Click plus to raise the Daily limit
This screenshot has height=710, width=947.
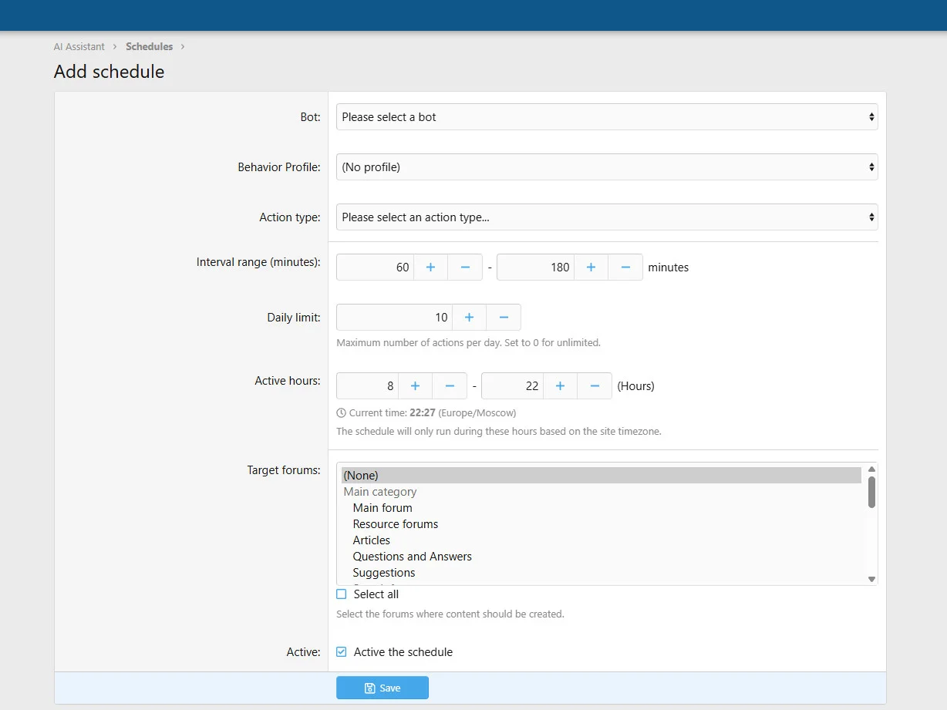click(x=469, y=317)
